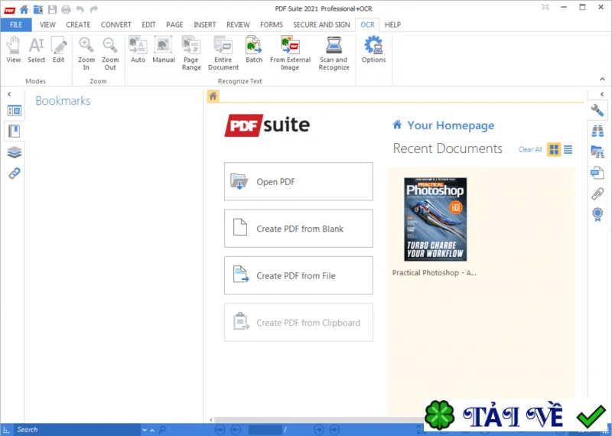612x436 pixels.
Task: Open the REVIEW ribbon tab
Action: pos(238,24)
